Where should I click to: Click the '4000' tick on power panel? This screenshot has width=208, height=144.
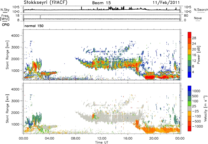15,36
